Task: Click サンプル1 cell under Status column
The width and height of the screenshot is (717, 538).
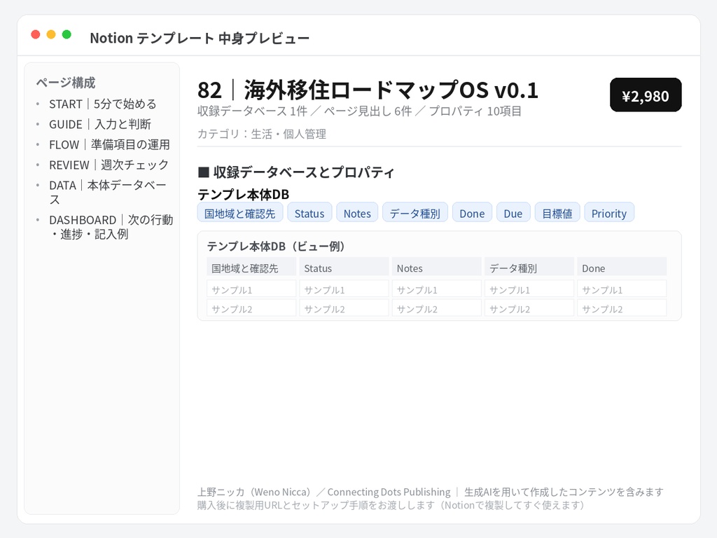Action: click(344, 289)
